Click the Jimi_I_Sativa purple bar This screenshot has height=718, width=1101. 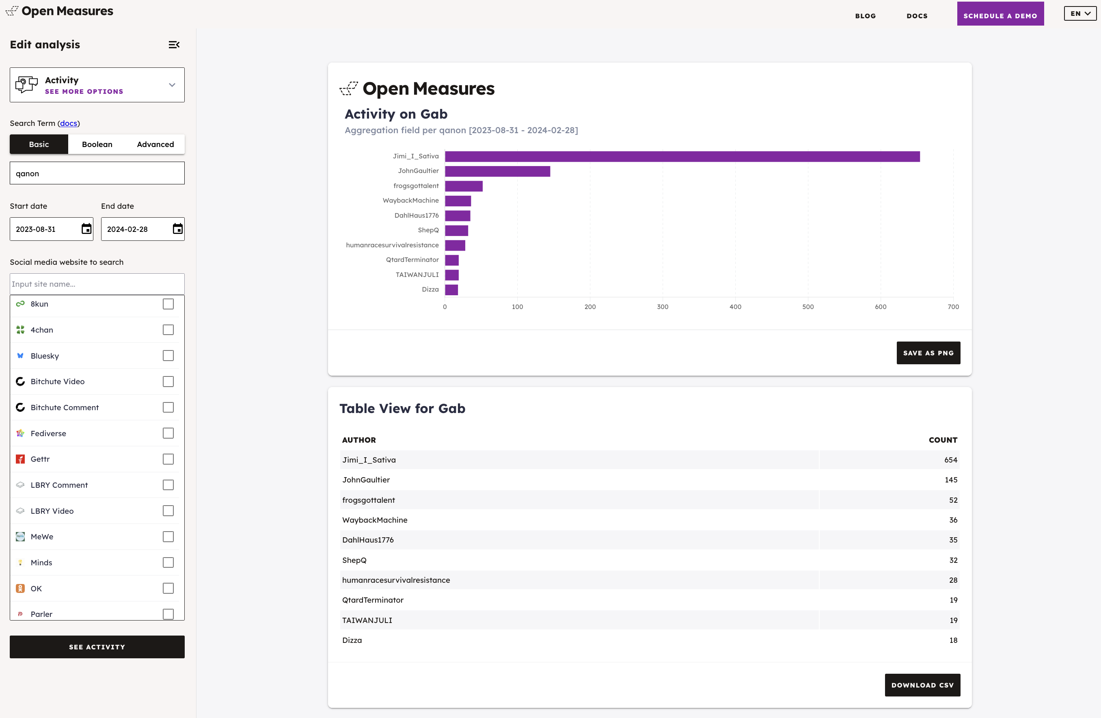[682, 156]
